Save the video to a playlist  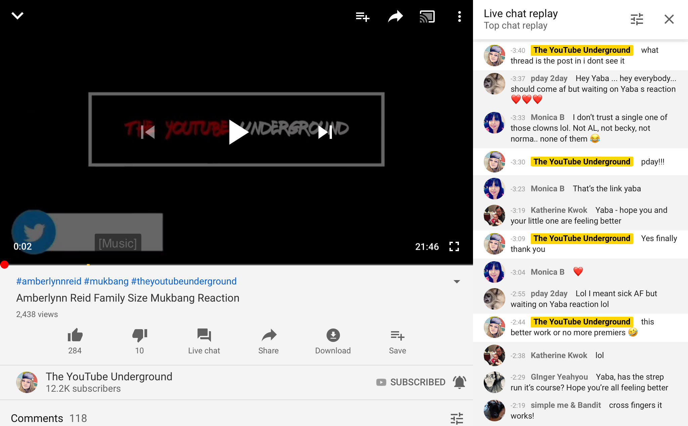397,341
